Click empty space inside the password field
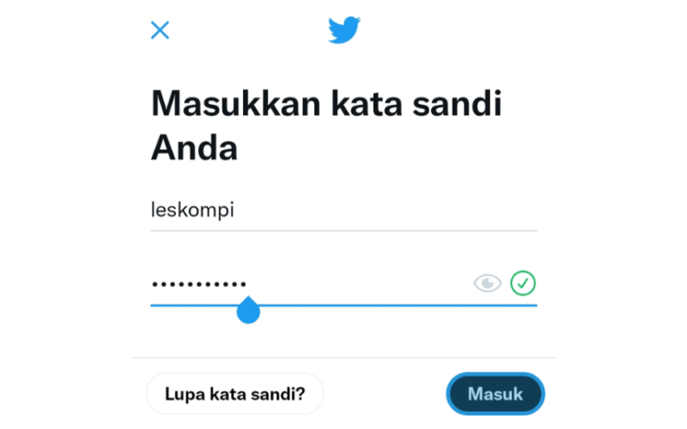687x429 pixels. (359, 284)
